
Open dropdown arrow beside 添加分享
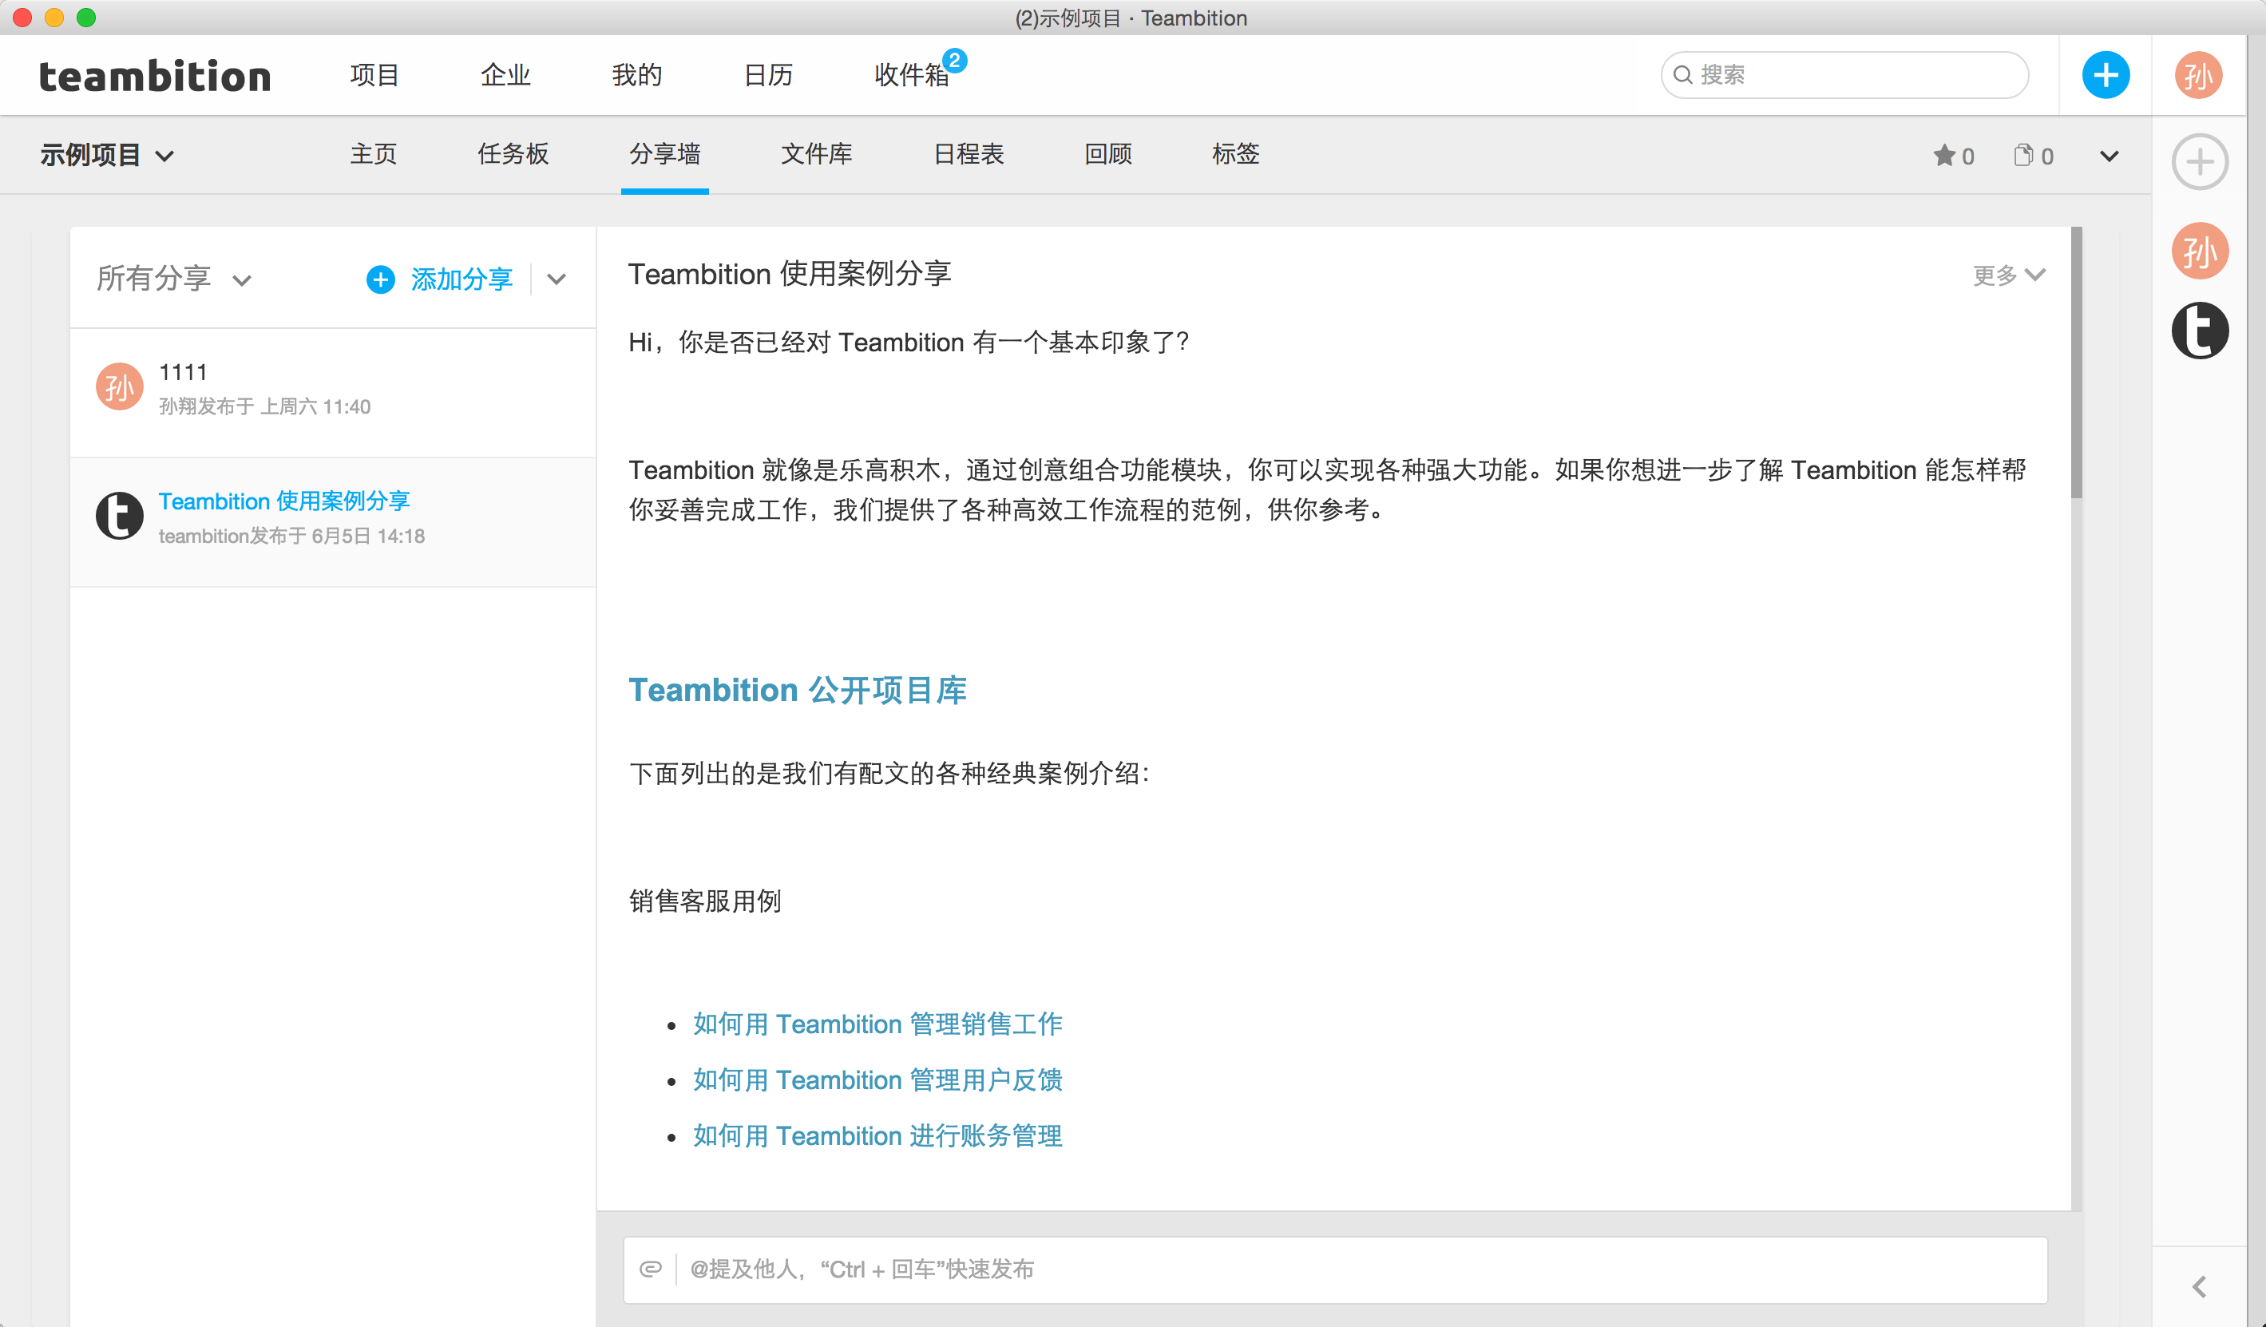pyautogui.click(x=557, y=279)
